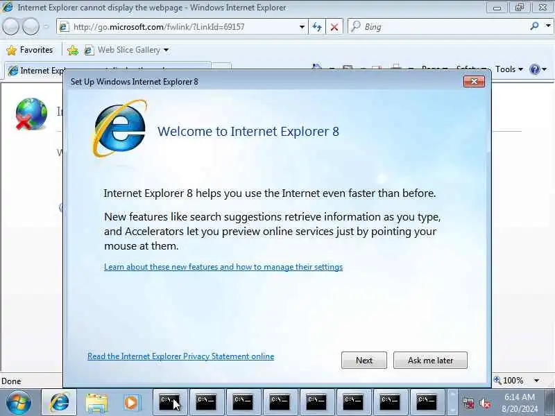The image size is (555, 416).
Task: Click the Help dropdown arrow
Action: click(545, 69)
